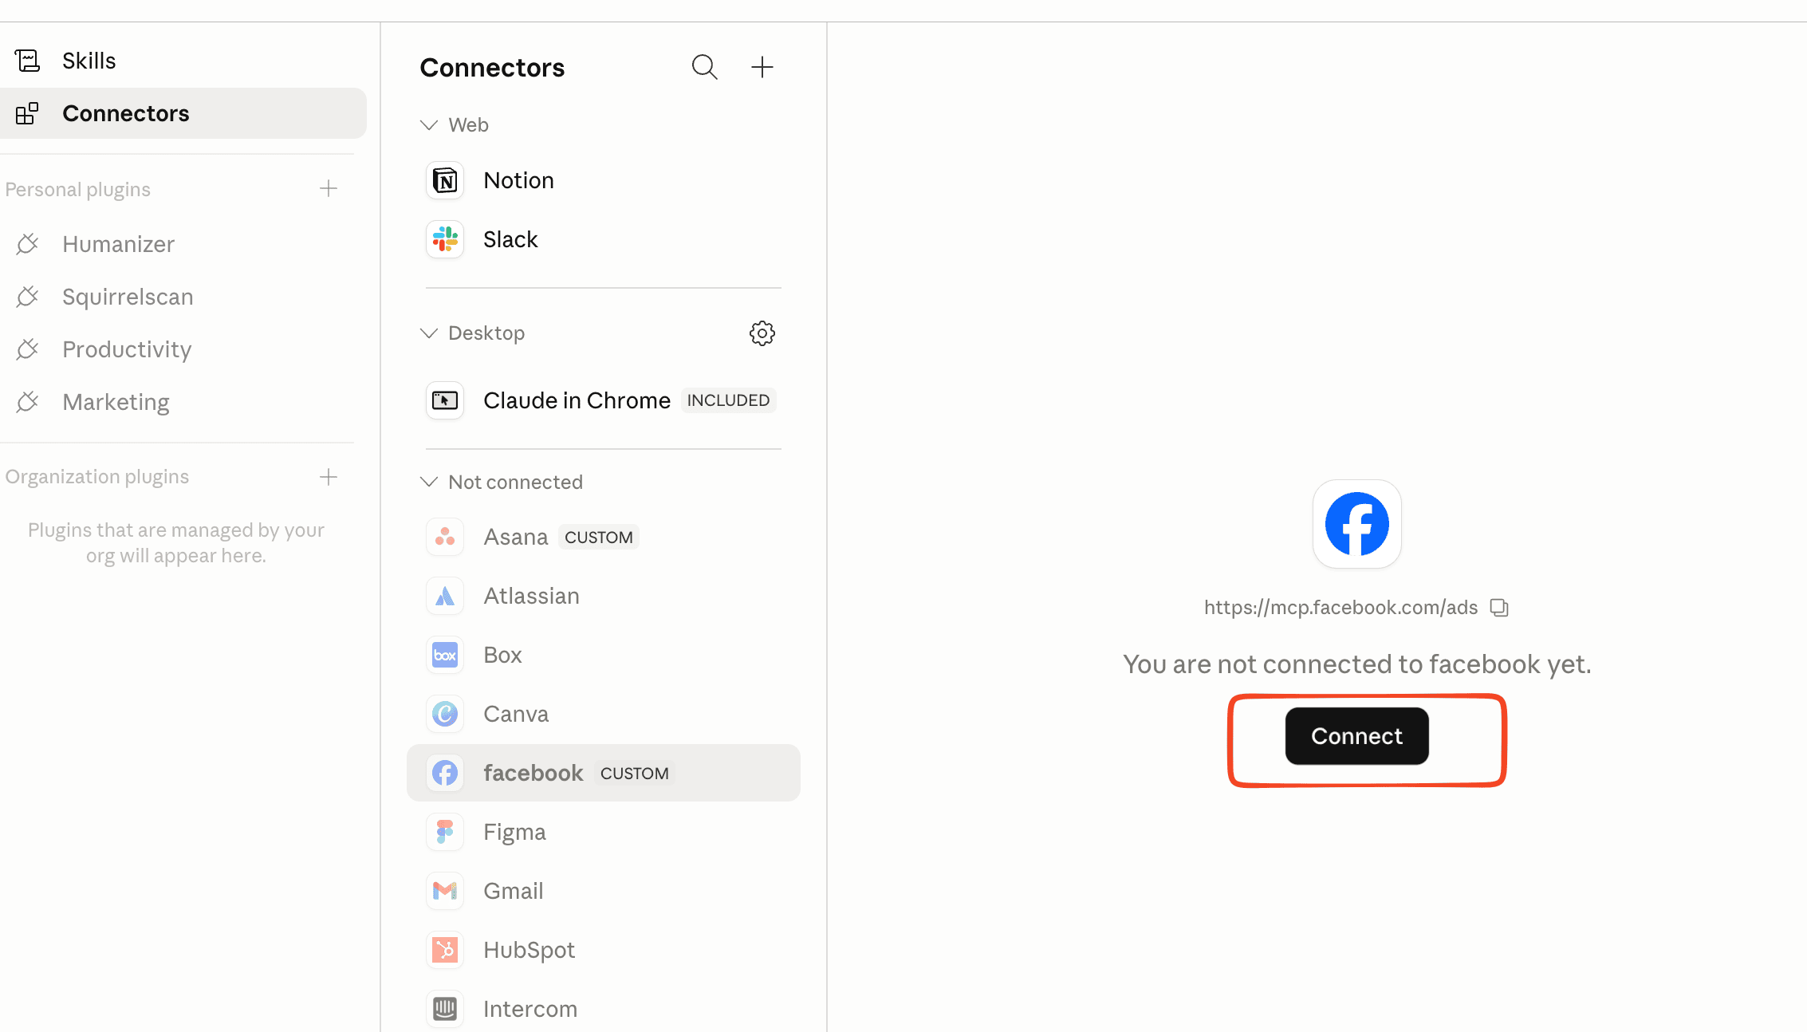Select the HubSpot connector
Screen dimensions: 1807x1032
pyautogui.click(x=604, y=951)
